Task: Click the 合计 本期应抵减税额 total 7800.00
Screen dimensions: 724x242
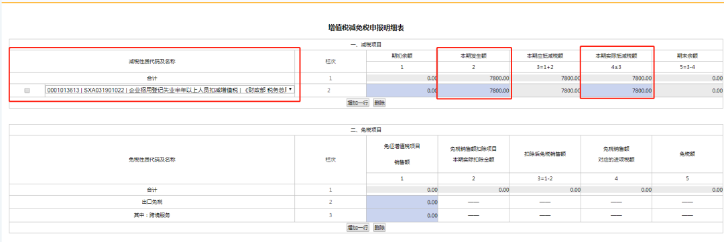Action: point(570,78)
